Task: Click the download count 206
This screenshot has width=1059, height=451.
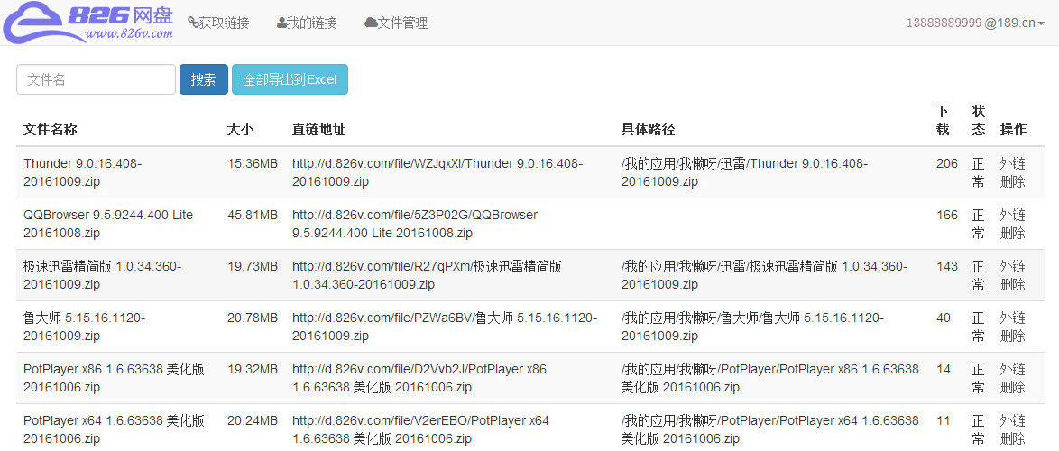Action: click(947, 163)
